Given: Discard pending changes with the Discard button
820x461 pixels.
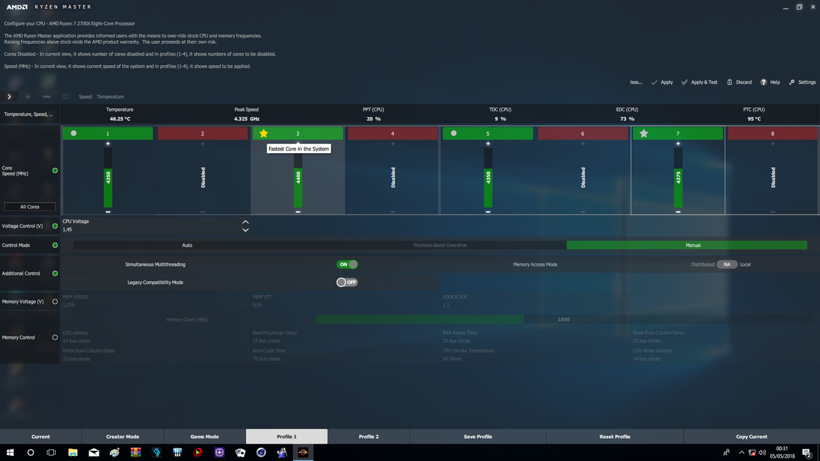Looking at the screenshot, I should click(739, 82).
